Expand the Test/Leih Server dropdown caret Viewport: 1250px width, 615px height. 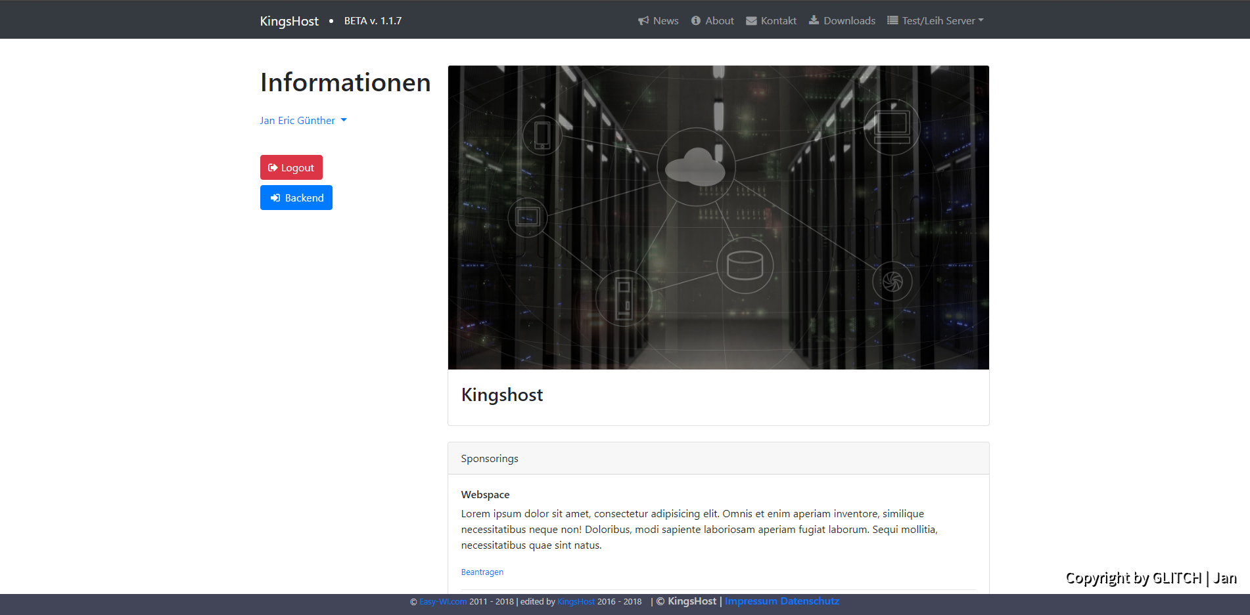(981, 20)
